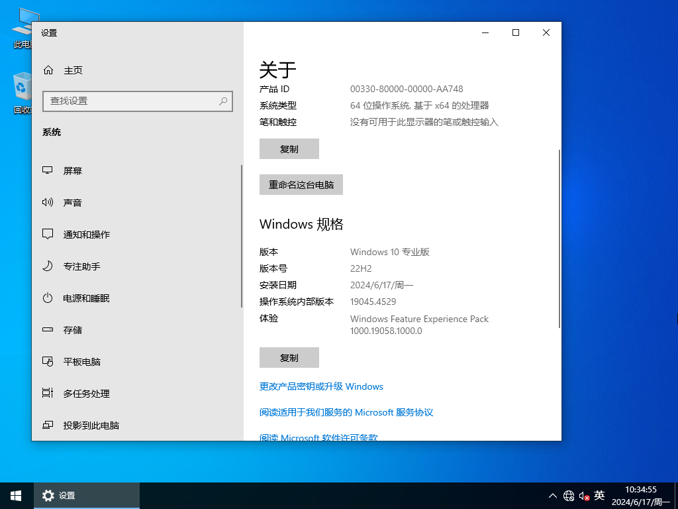
Task: Open 存储 (Storage) settings
Action: [73, 329]
